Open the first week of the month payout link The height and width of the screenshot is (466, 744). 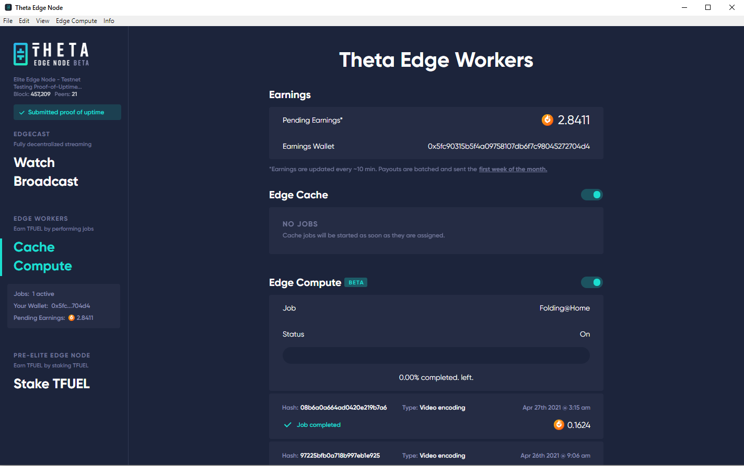click(513, 169)
